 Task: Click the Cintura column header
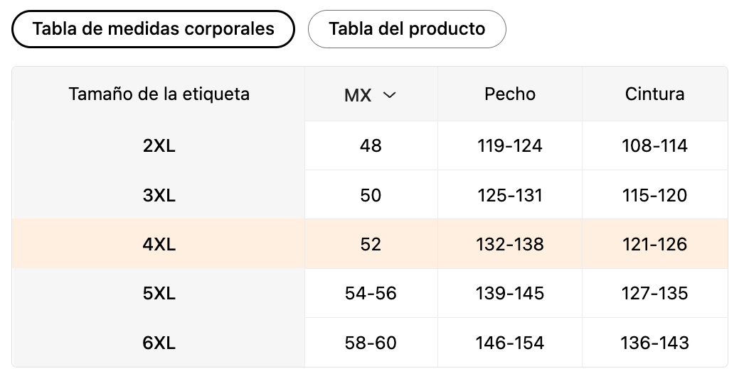pyautogui.click(x=654, y=94)
